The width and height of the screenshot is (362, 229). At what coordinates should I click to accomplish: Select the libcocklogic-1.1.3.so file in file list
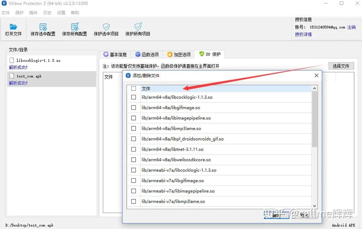pos(38,60)
